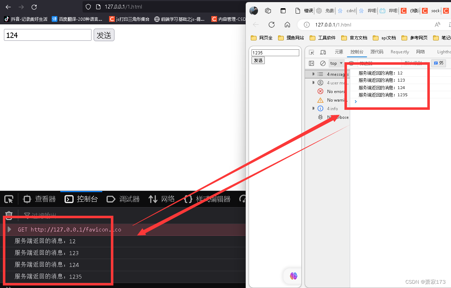
Task: Click the input field containing 1235 in Edge
Action: pos(275,52)
